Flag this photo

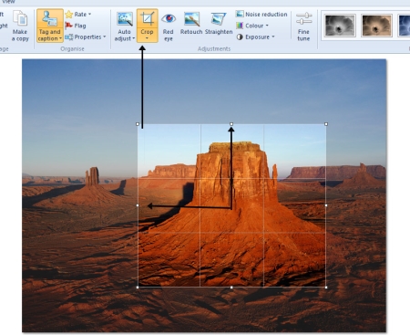point(76,26)
